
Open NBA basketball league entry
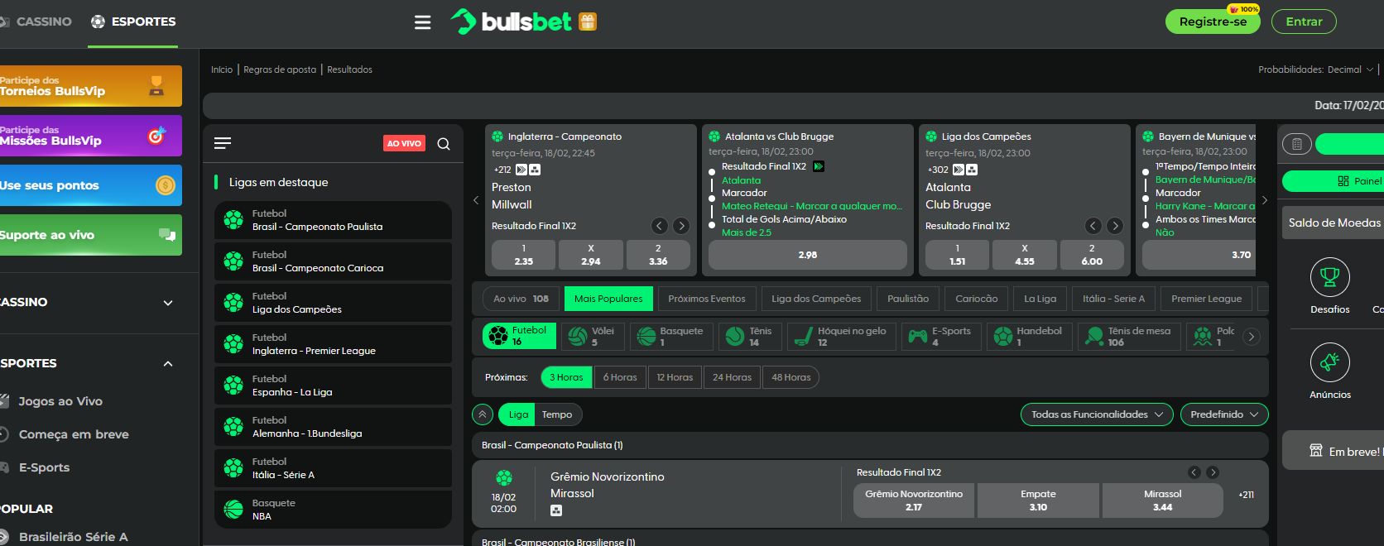334,510
